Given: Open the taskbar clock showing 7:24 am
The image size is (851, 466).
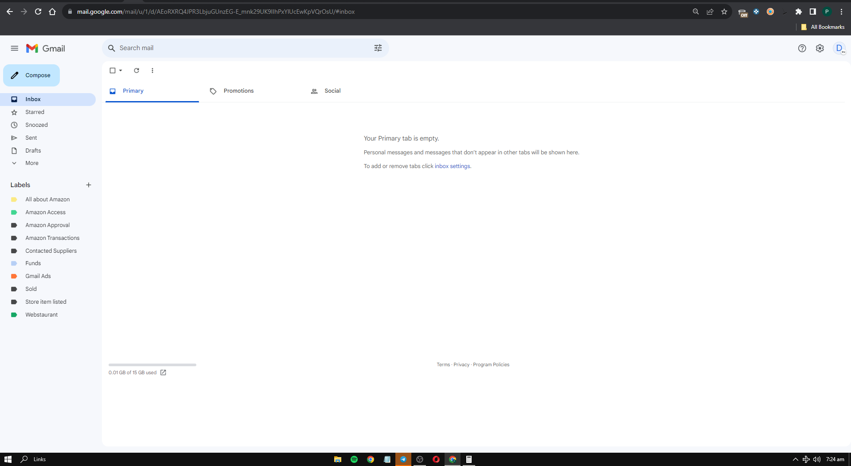Looking at the screenshot, I should 835,459.
